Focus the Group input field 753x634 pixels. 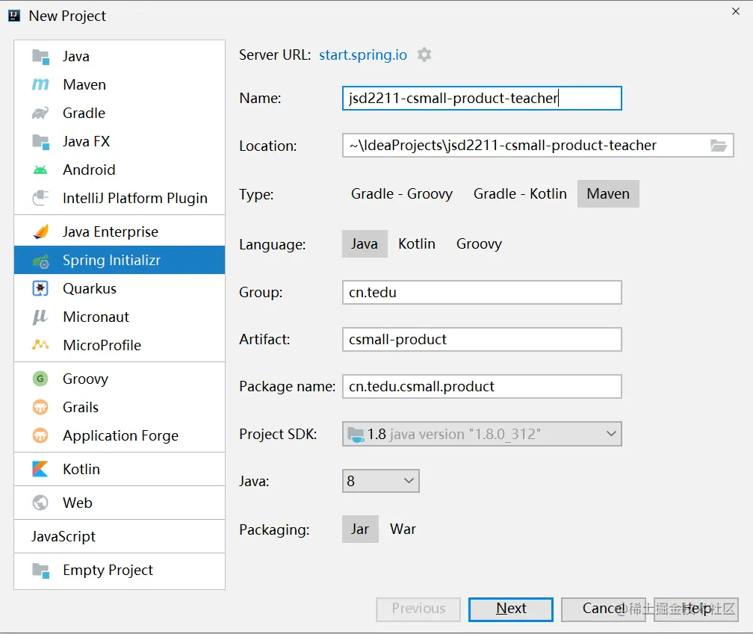tap(482, 293)
